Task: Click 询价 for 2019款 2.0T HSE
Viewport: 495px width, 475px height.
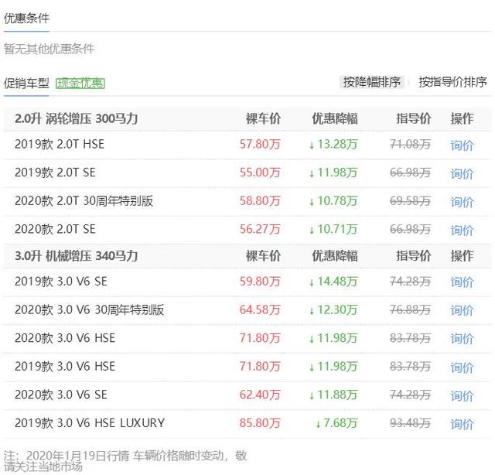Action: 462,145
